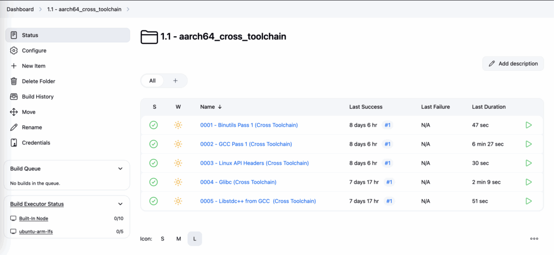Click play icon for 0004 - Glibc job
Screen dimensions: 554x255
[x=529, y=182]
